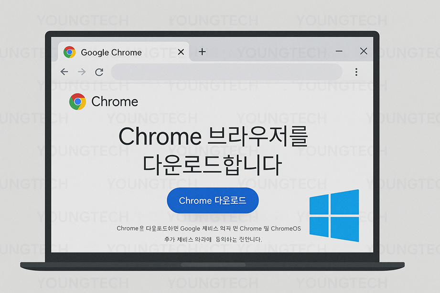The width and height of the screenshot is (440, 293).
Task: Click heading line '다운로드합니다'
Action: pyautogui.click(x=212, y=165)
